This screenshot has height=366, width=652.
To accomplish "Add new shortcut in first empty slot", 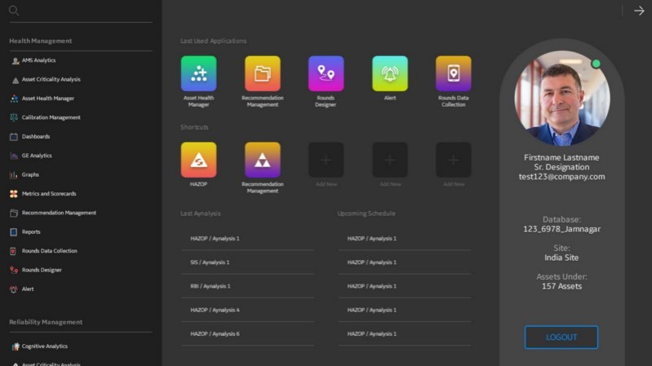I will [x=326, y=160].
